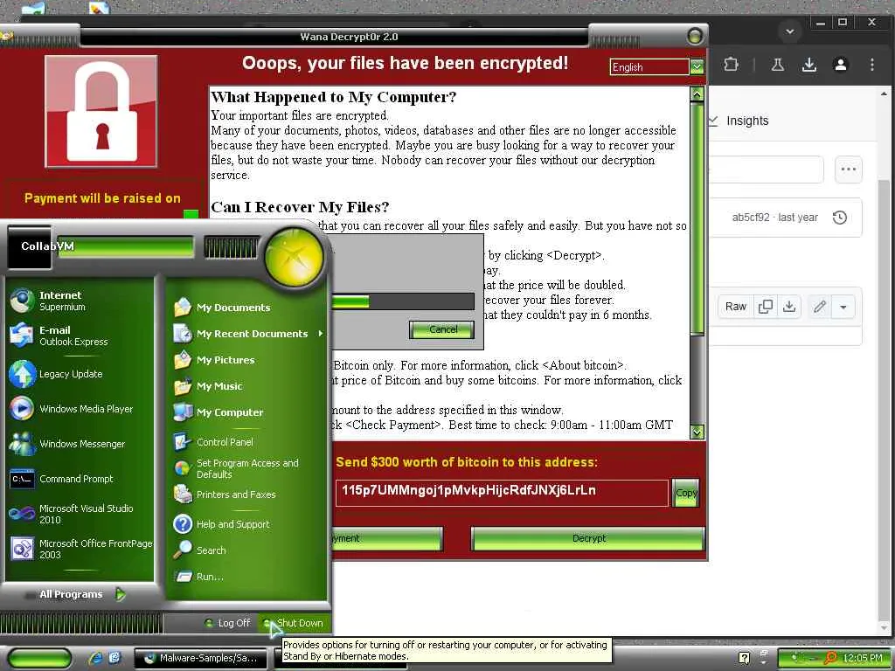The height and width of the screenshot is (671, 895).
Task: Open browser downloads icon
Action: [x=808, y=65]
